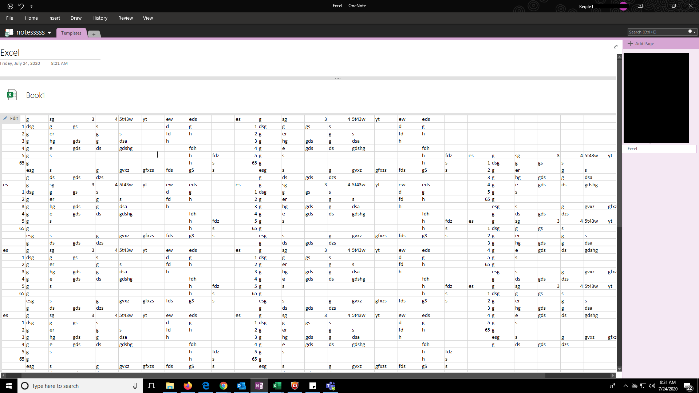Click the Back arrow in the title bar
699x393 pixels.
pyautogui.click(x=10, y=6)
